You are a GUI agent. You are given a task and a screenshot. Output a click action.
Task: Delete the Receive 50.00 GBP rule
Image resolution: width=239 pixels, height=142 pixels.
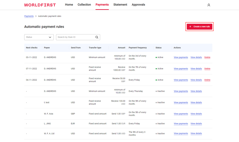point(207,80)
